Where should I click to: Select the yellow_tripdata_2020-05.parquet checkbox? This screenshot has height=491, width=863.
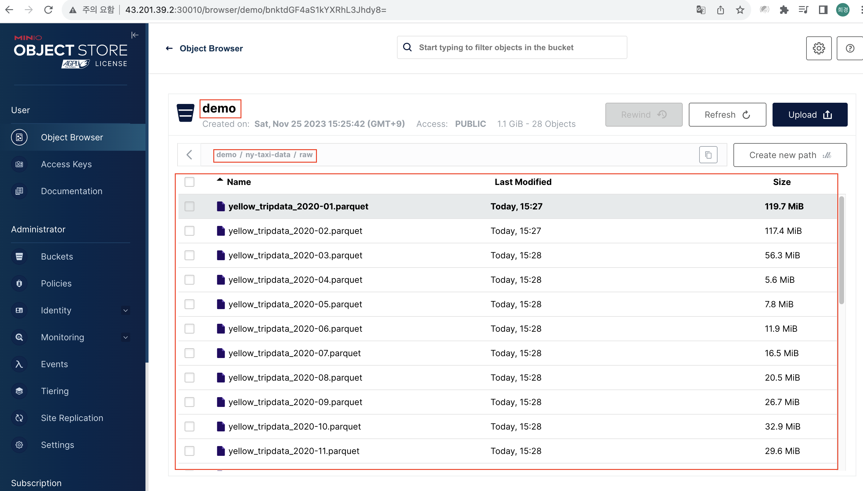(189, 304)
